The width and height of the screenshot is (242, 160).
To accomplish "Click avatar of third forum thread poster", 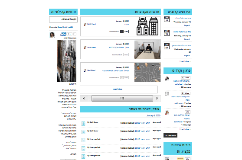I will coord(167,112).
